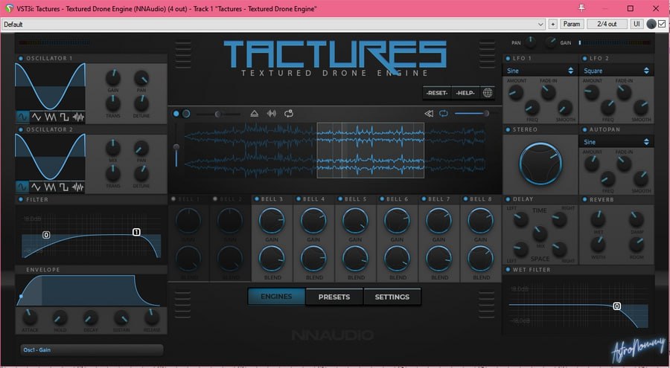Click the Envelope Attack knob
The image size is (670, 368).
[x=30, y=317]
